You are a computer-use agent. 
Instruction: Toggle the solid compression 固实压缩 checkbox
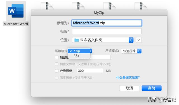tap(56, 78)
